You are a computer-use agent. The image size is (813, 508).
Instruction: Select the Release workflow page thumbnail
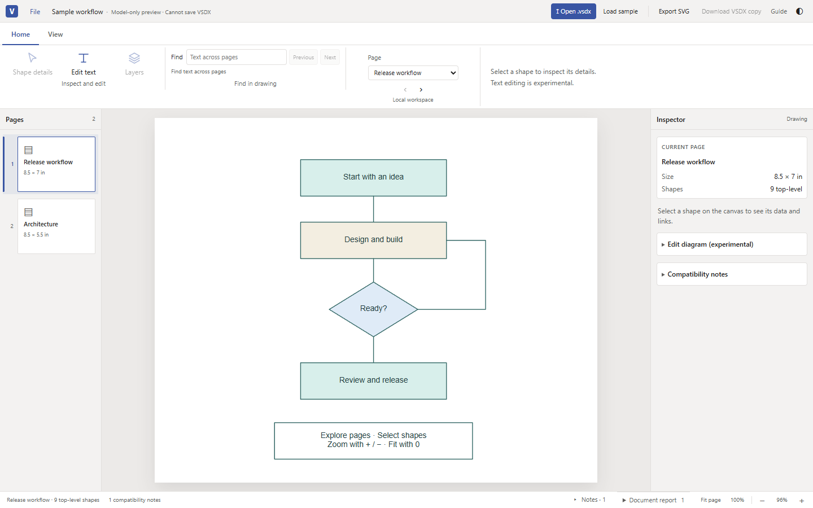[x=56, y=164]
